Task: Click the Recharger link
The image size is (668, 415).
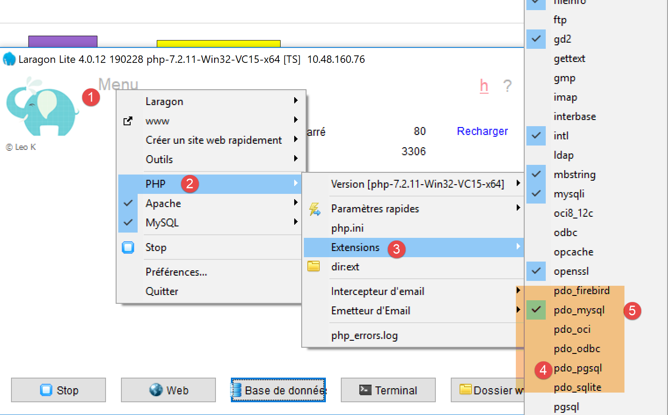Action: point(482,131)
